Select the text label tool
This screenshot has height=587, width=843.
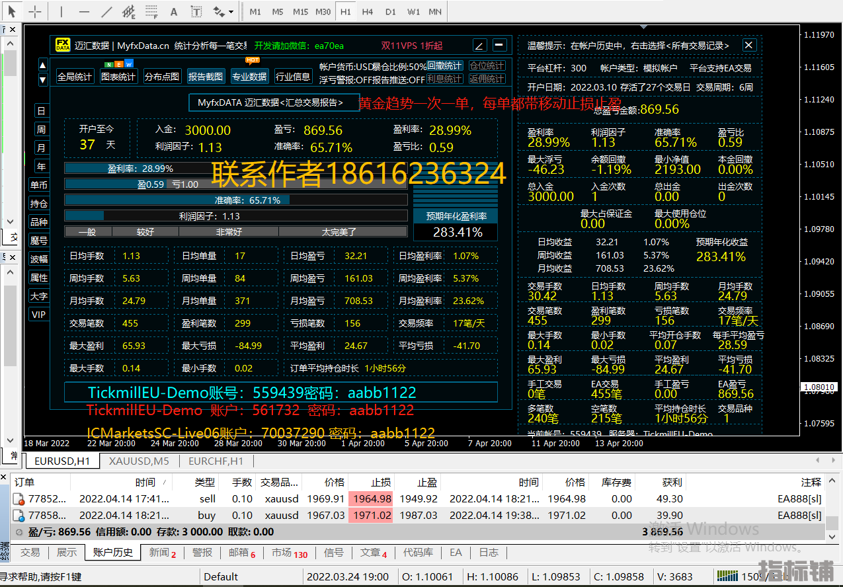pos(196,11)
